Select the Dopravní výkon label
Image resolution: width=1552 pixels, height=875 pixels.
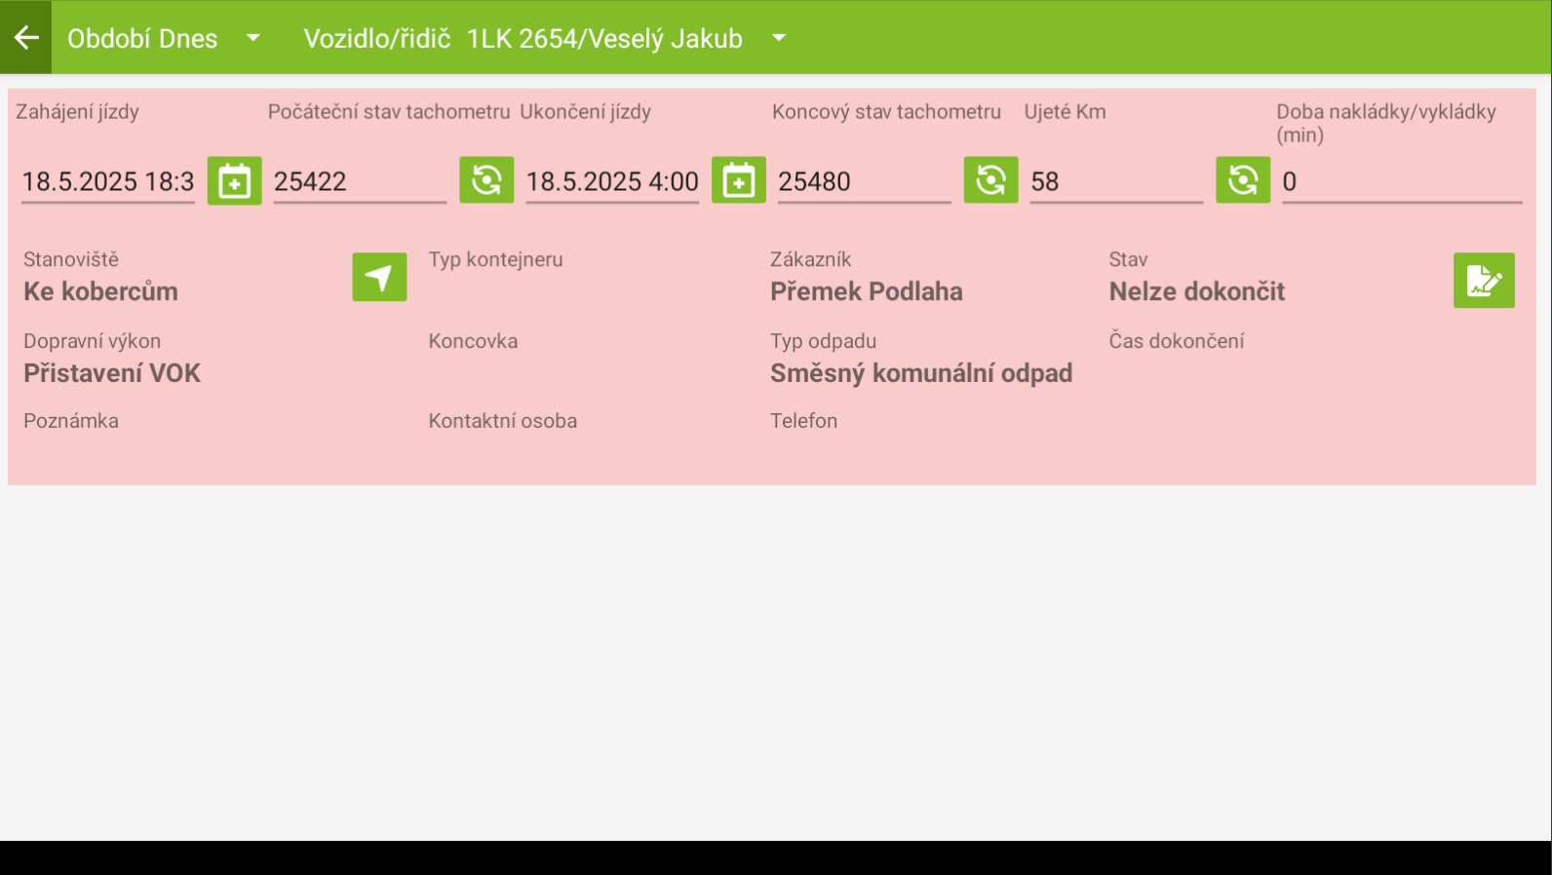click(x=93, y=341)
